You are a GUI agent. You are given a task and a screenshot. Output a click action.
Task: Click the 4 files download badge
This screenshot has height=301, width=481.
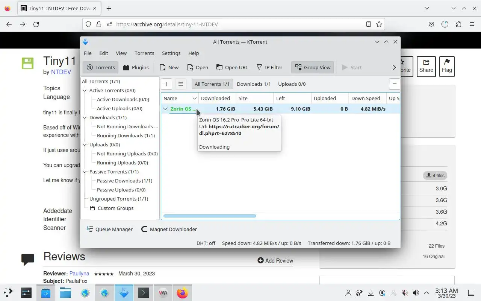tap(435, 175)
